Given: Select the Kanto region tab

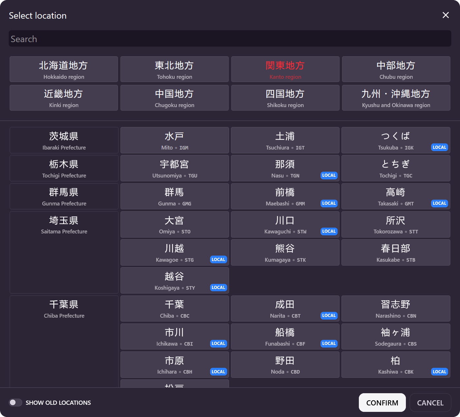Looking at the screenshot, I should [285, 69].
